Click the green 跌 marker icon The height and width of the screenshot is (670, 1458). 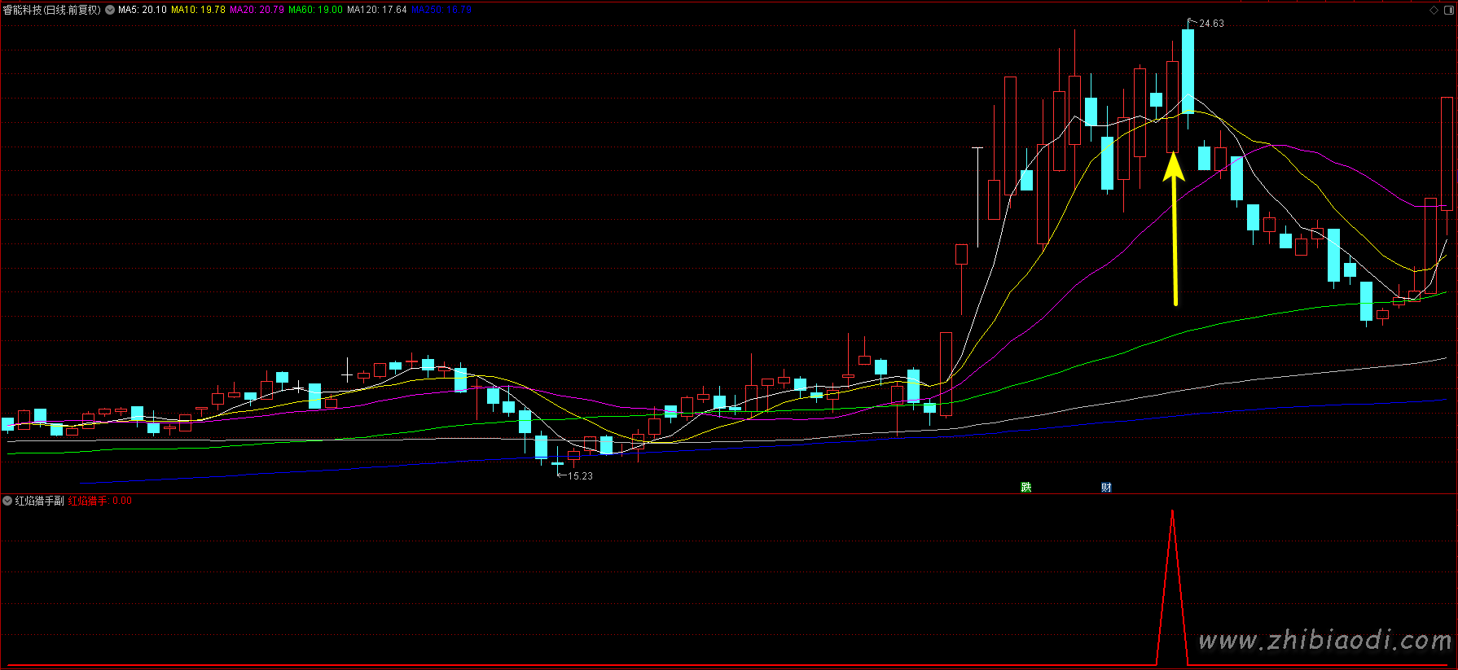[1025, 487]
